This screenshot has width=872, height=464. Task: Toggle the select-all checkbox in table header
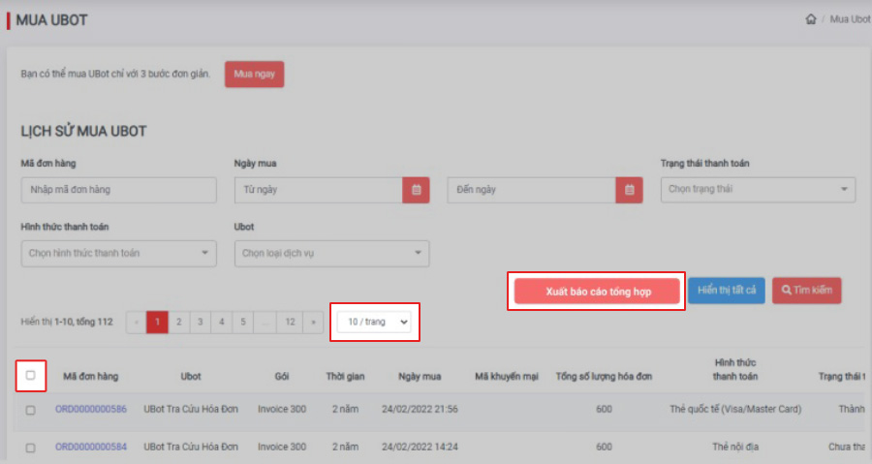click(31, 375)
